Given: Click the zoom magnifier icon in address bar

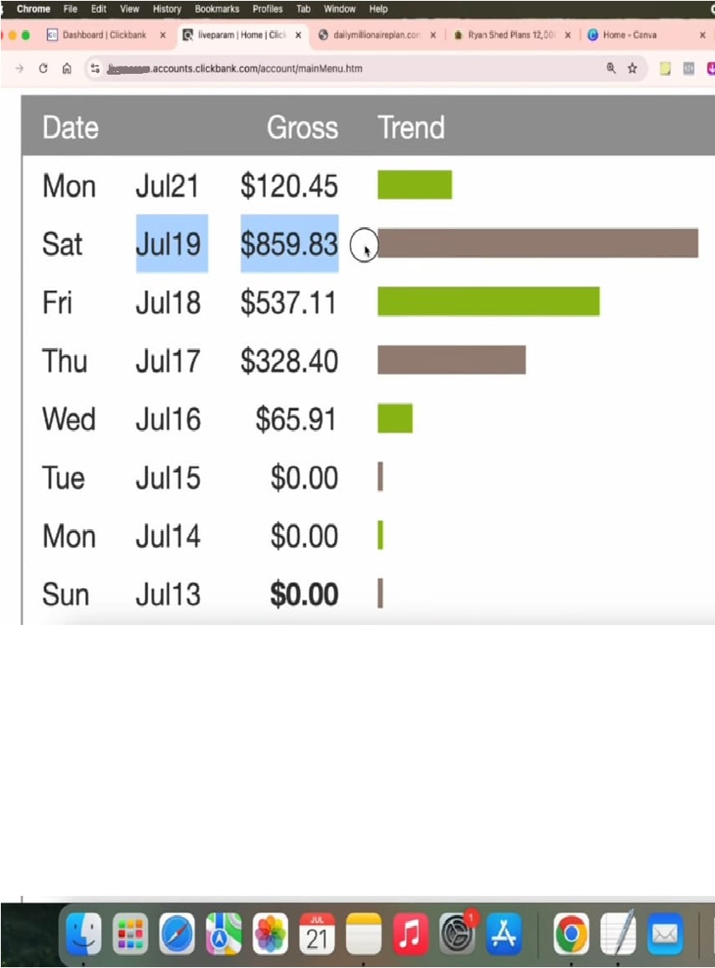Looking at the screenshot, I should point(611,69).
